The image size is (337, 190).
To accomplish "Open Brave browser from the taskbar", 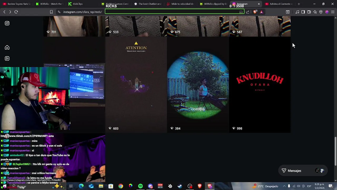I will tap(200, 186).
